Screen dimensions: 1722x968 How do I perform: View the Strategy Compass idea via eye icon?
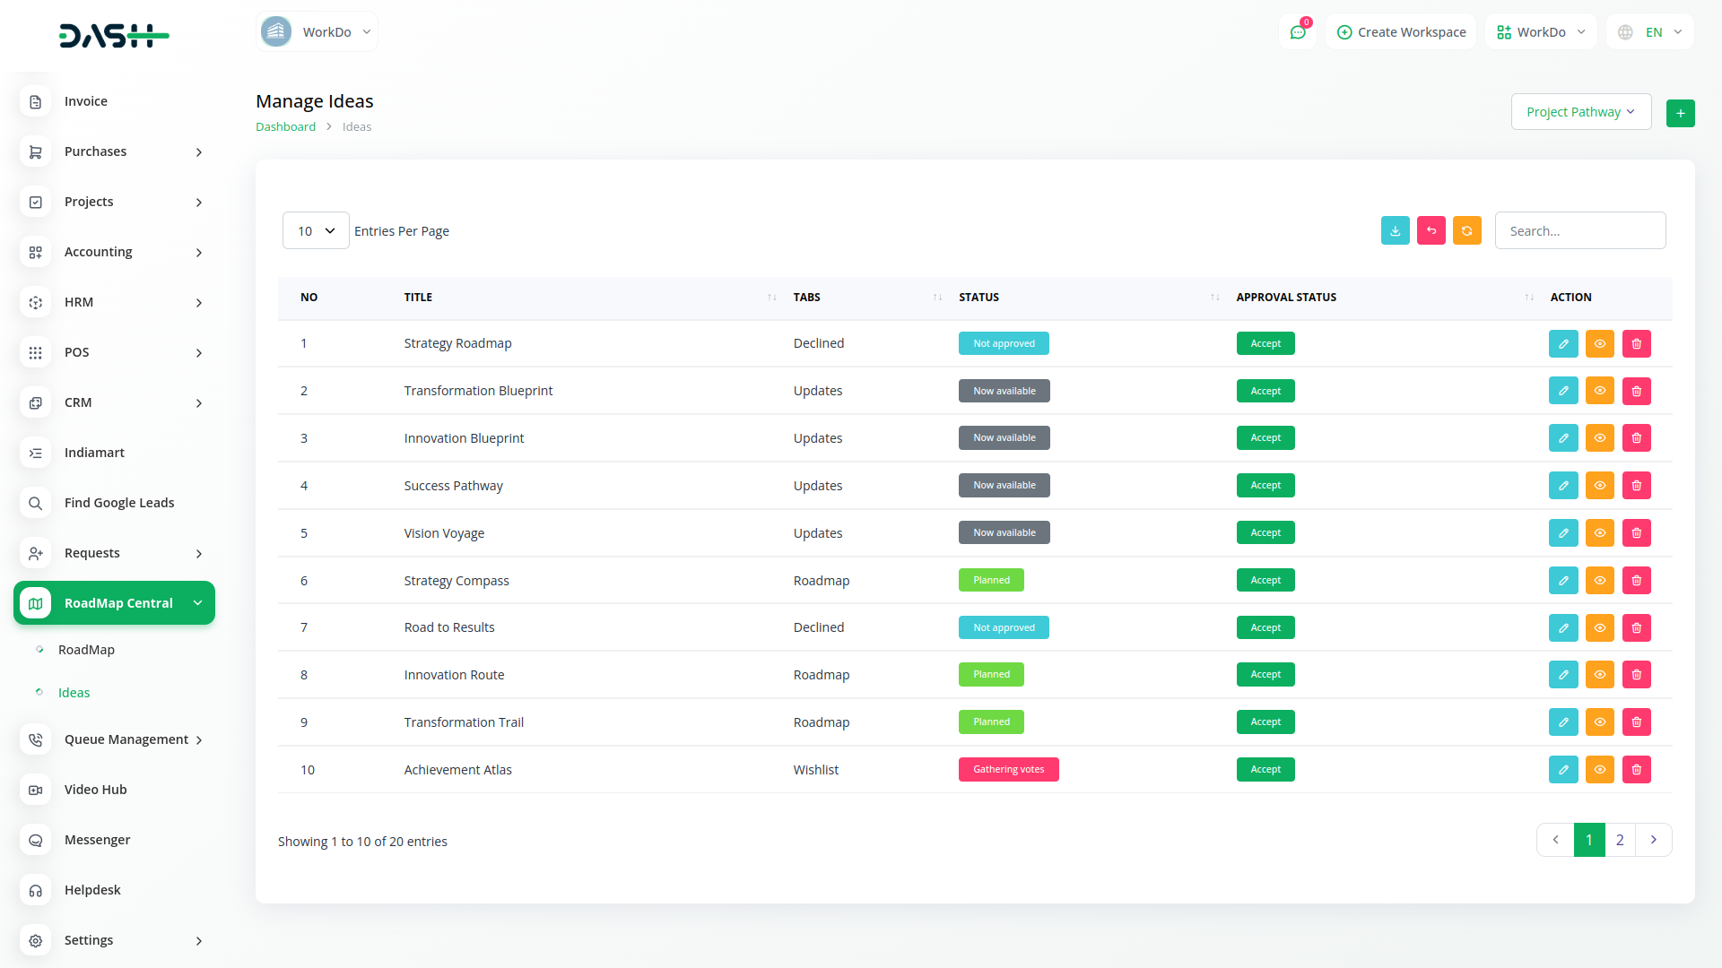point(1599,581)
